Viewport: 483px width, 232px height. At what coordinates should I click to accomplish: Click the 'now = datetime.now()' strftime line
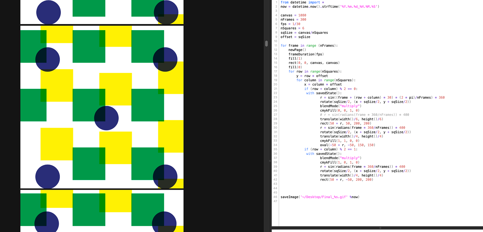click(x=330, y=7)
